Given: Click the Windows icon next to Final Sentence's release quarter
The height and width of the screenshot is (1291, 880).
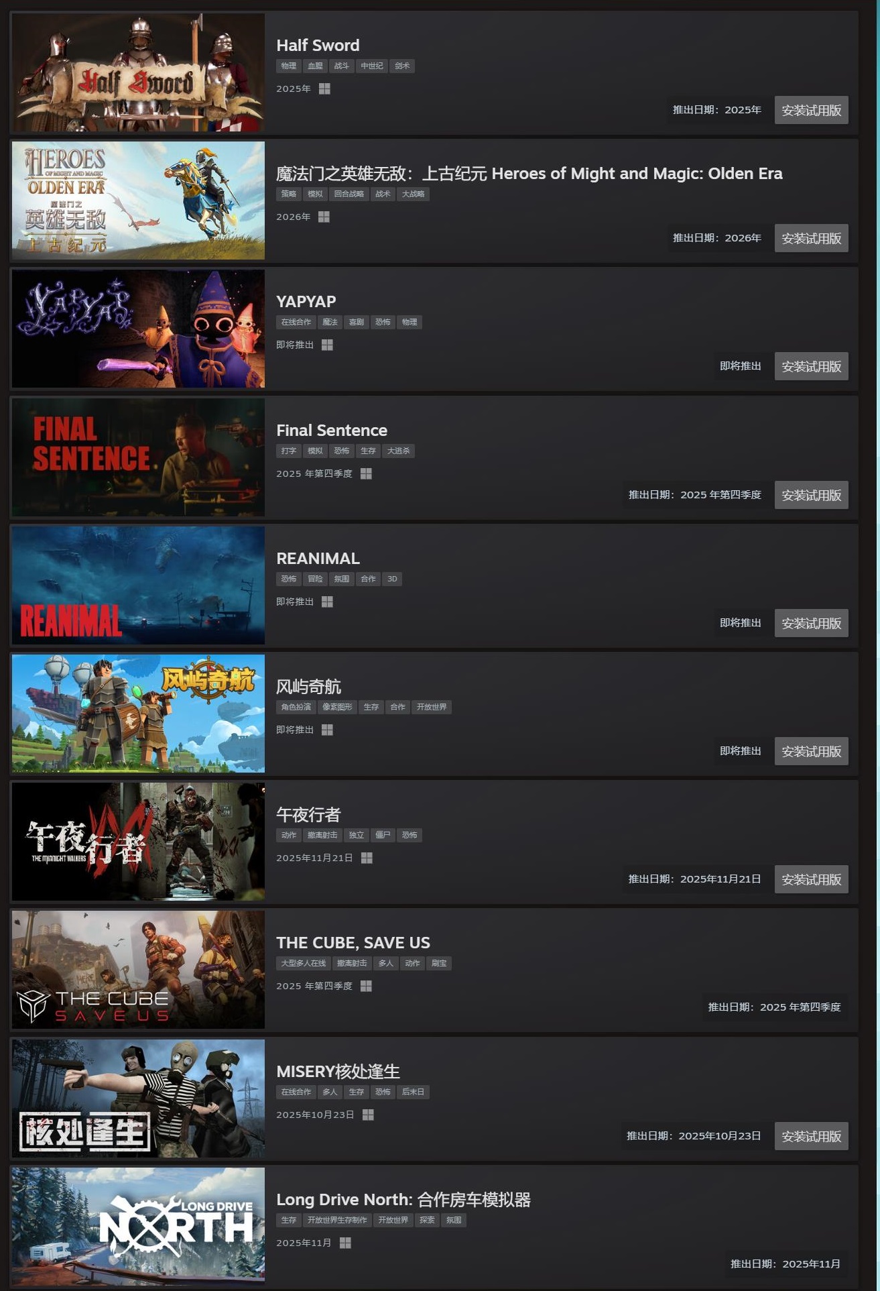Looking at the screenshot, I should click(366, 473).
